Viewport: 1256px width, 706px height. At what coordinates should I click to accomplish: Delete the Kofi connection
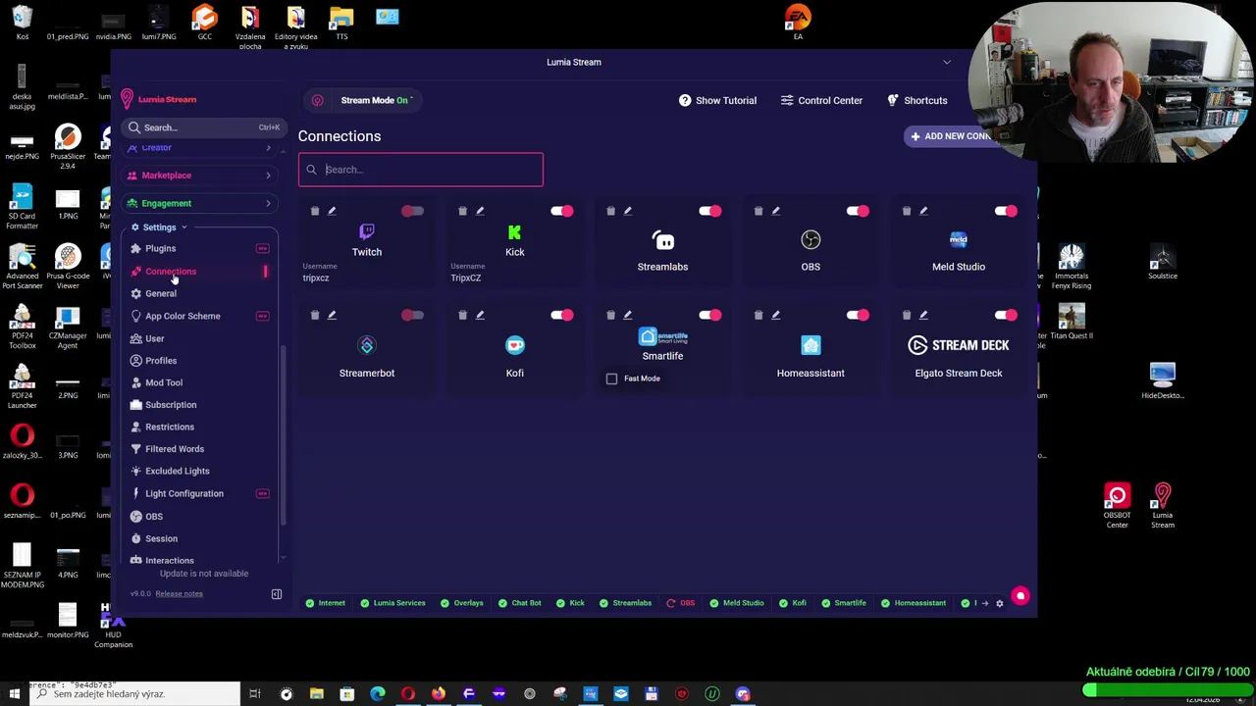tap(462, 315)
